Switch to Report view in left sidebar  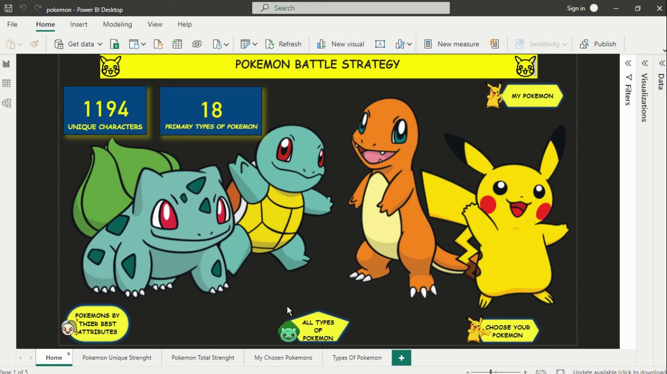point(6,64)
